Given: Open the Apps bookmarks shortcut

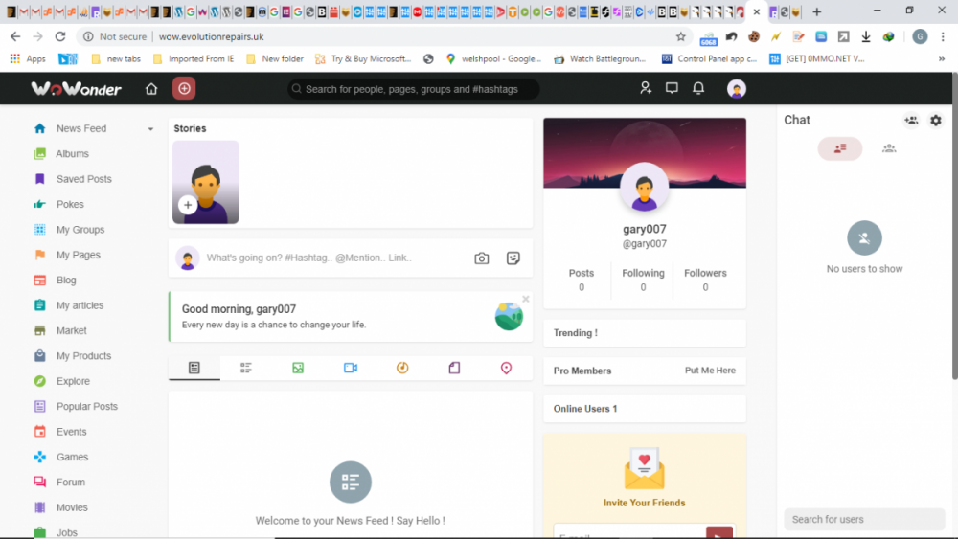Looking at the screenshot, I should (28, 59).
